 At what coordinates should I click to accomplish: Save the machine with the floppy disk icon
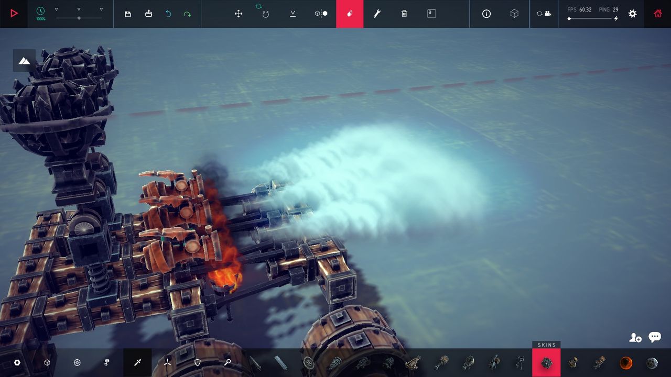click(x=128, y=14)
